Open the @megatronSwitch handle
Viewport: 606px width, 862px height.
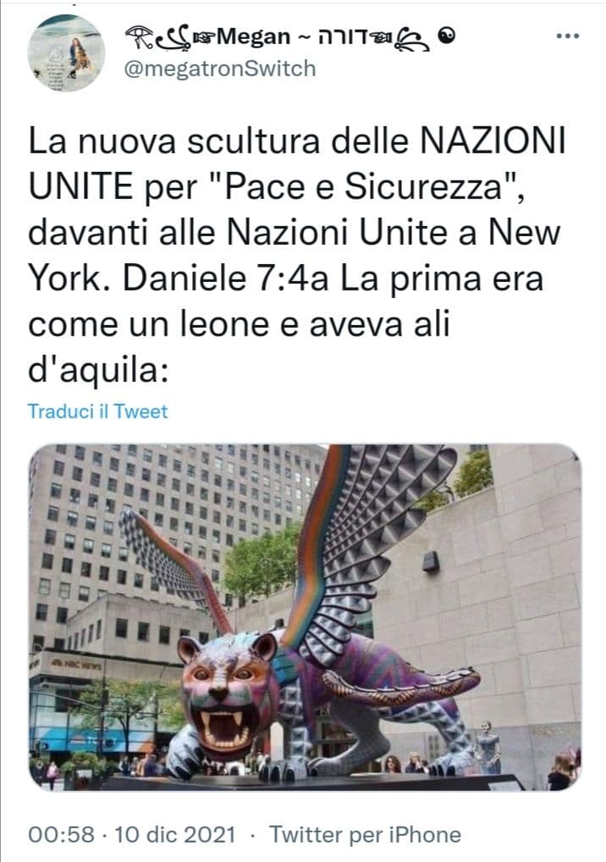pos(220,69)
